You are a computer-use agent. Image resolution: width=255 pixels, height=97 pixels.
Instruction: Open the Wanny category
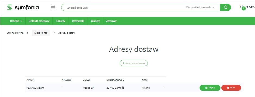[95, 21]
